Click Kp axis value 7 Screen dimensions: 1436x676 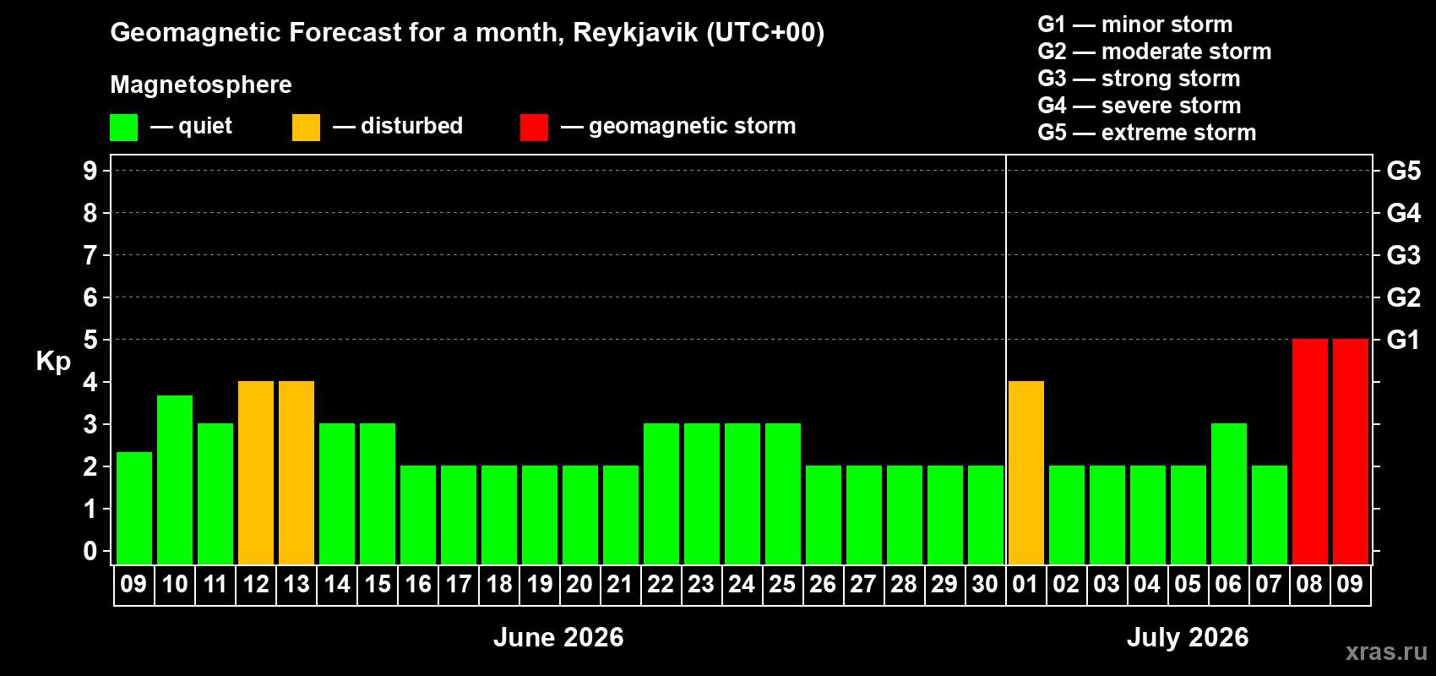click(x=90, y=255)
